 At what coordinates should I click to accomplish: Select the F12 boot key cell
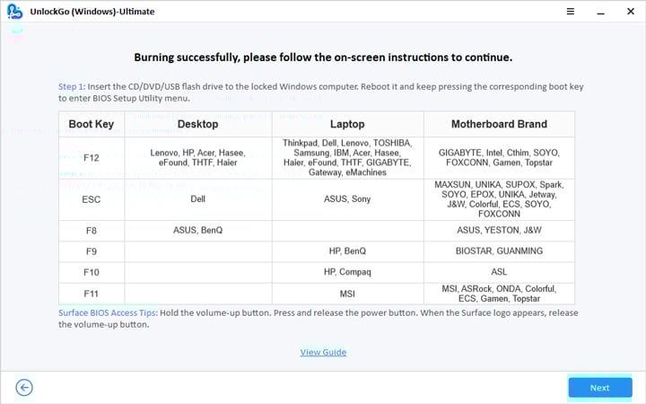(92, 158)
